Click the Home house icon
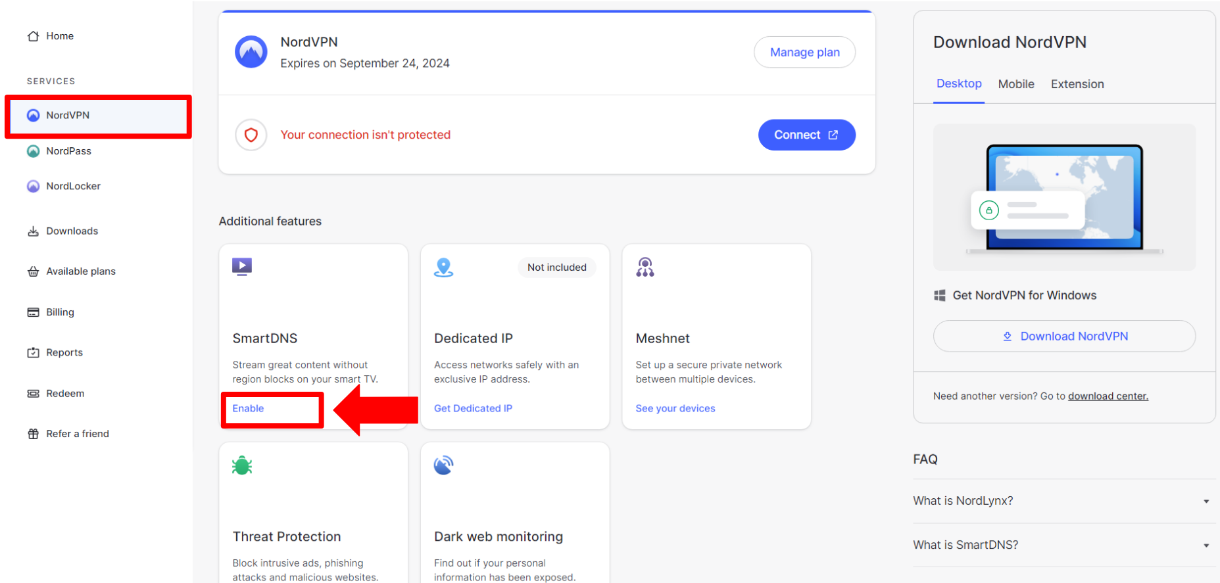The height and width of the screenshot is (583, 1220). tap(33, 36)
